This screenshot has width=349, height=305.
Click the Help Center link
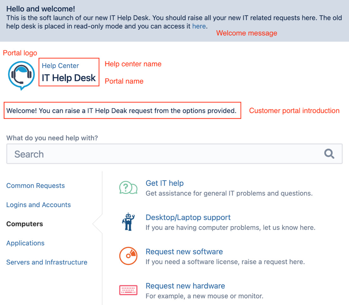pyautogui.click(x=60, y=66)
